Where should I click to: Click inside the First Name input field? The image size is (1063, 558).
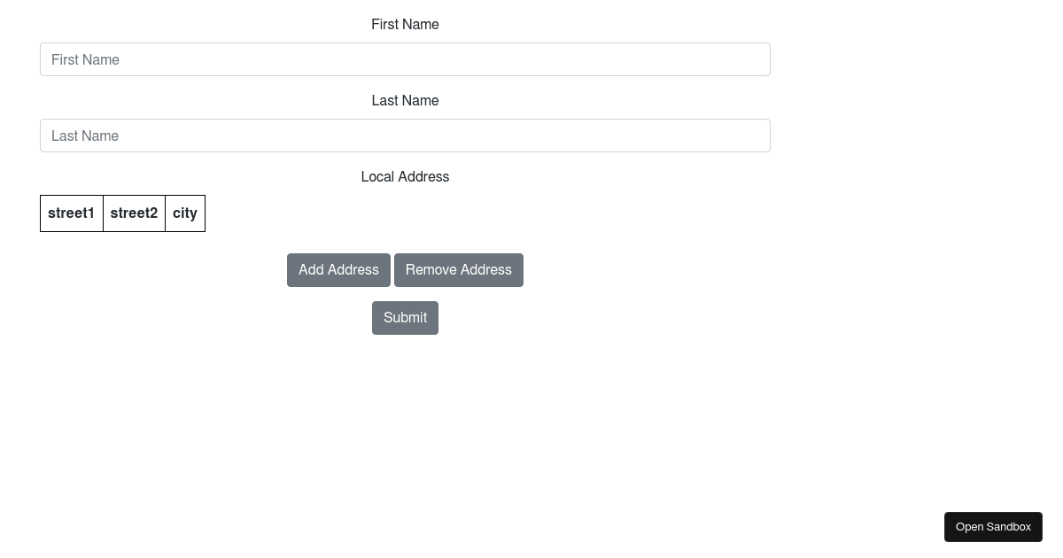[x=405, y=59]
